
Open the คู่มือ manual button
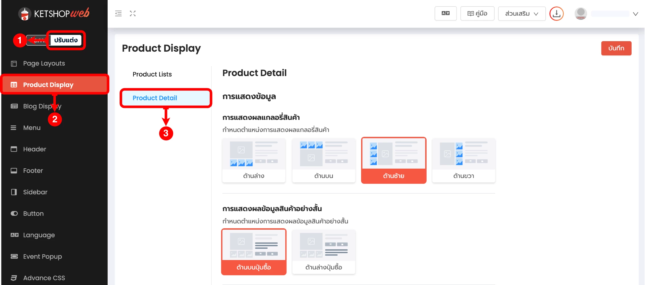tap(477, 14)
